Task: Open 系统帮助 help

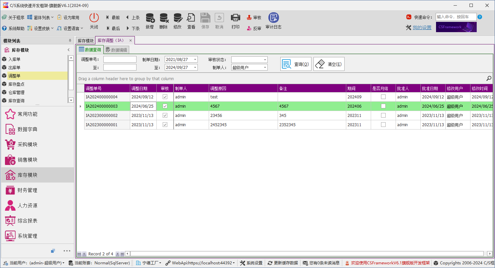Action: [x=13, y=28]
